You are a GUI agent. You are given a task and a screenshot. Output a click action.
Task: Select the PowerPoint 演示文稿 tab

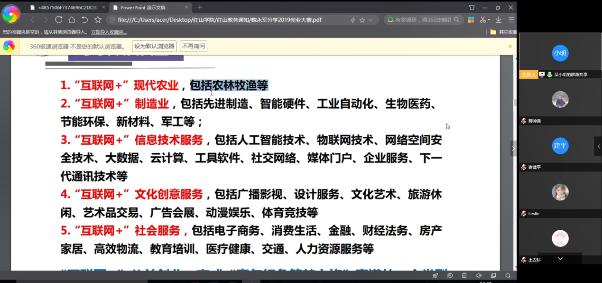(x=142, y=7)
